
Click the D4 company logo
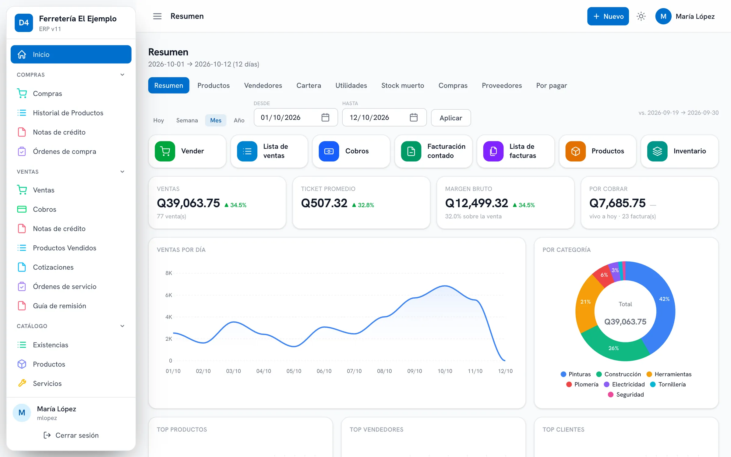coord(24,23)
